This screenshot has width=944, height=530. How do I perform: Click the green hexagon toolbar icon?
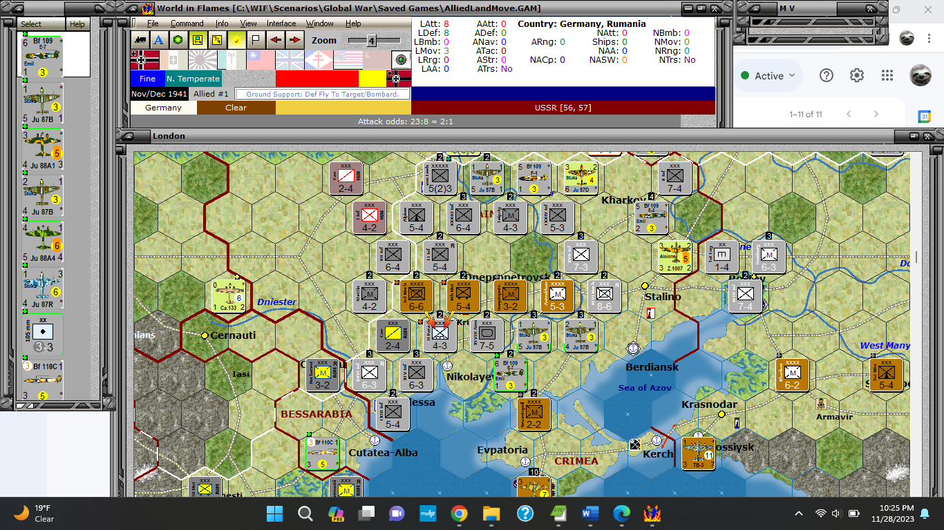pos(179,40)
